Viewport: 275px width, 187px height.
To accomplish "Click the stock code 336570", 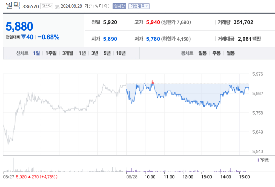I will click(x=30, y=7).
